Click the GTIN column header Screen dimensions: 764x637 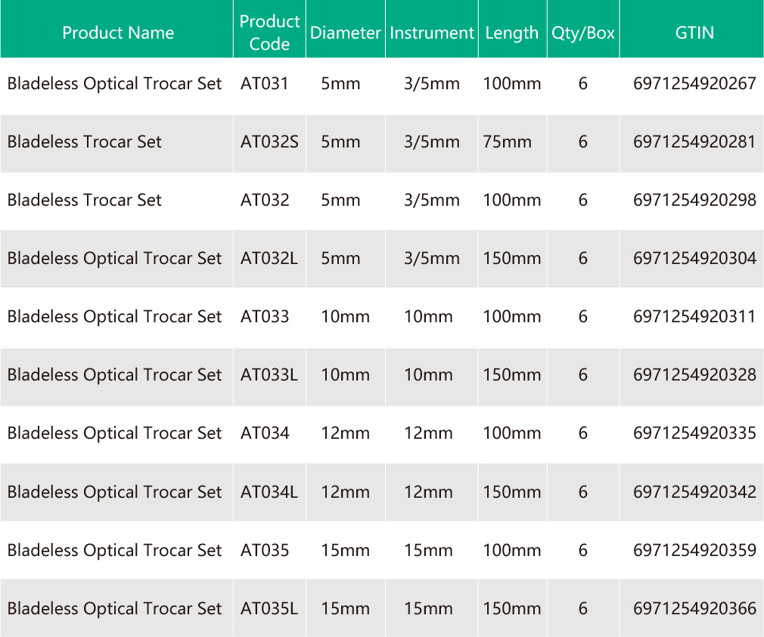coord(694,33)
